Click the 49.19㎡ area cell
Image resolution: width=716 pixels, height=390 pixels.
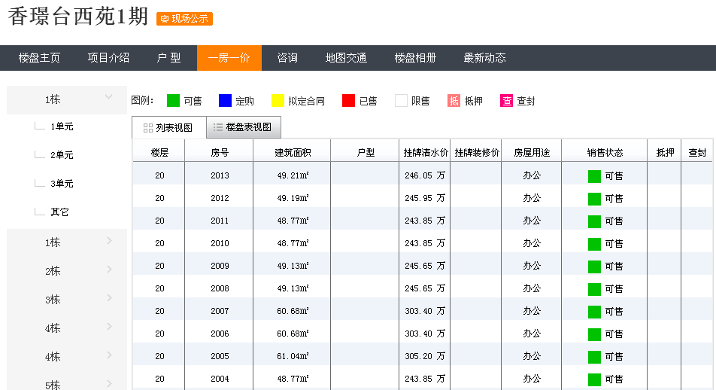[293, 198]
